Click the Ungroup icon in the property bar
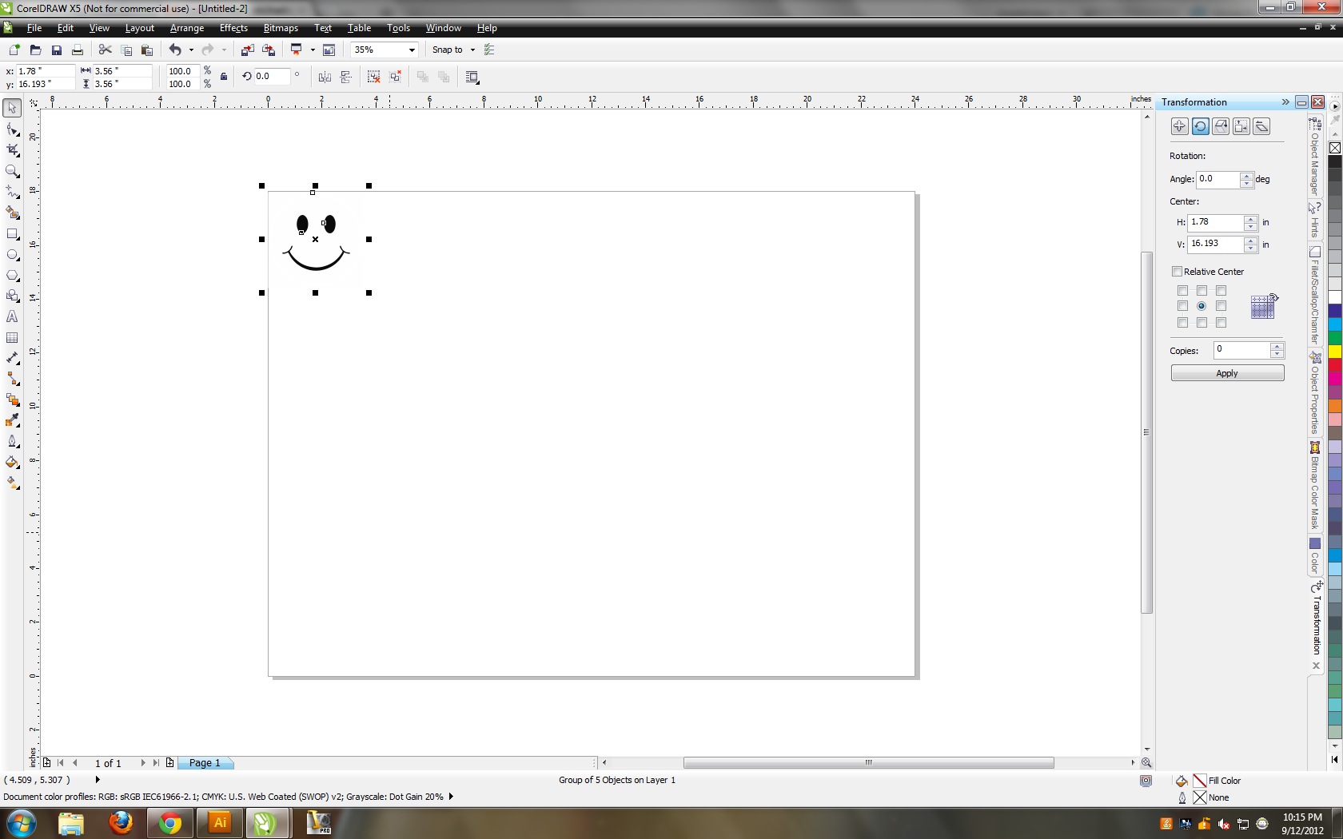The width and height of the screenshot is (1343, 839). pyautogui.click(x=373, y=77)
